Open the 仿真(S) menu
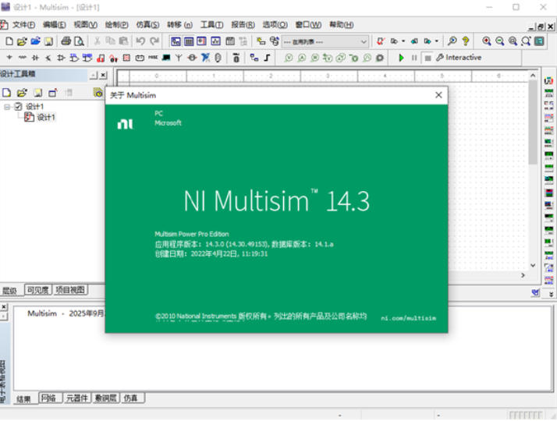Viewport: 557px width, 421px height. [x=147, y=25]
